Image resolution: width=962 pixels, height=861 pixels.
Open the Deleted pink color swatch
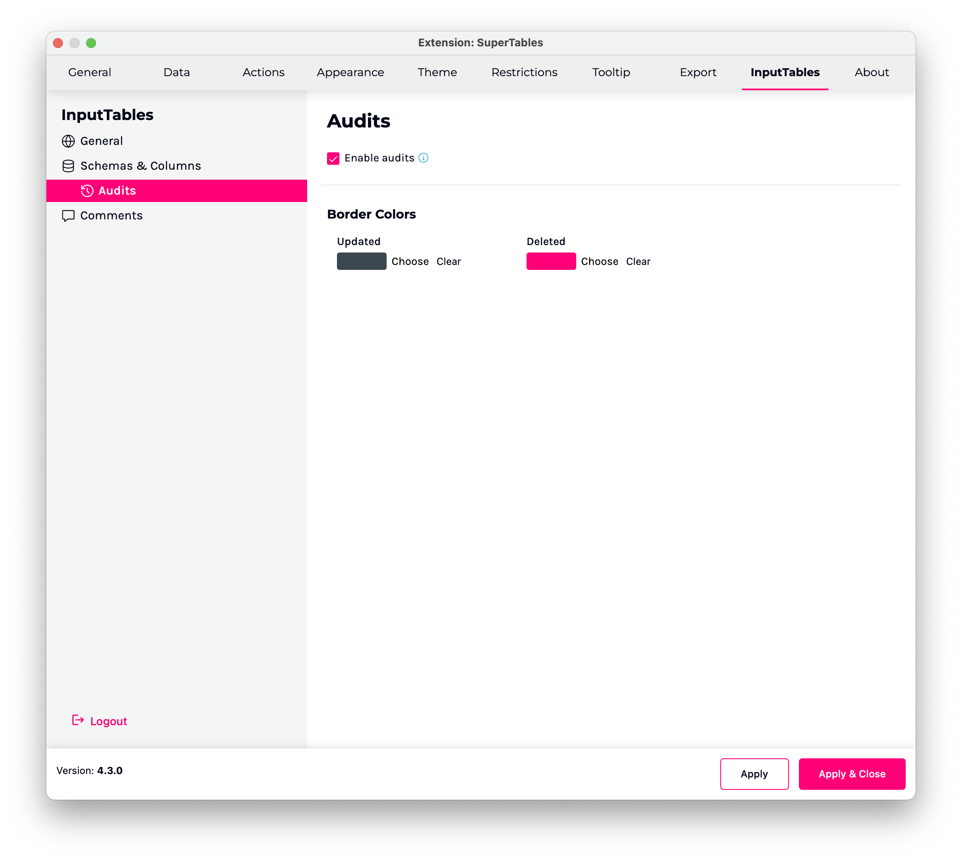[551, 261]
